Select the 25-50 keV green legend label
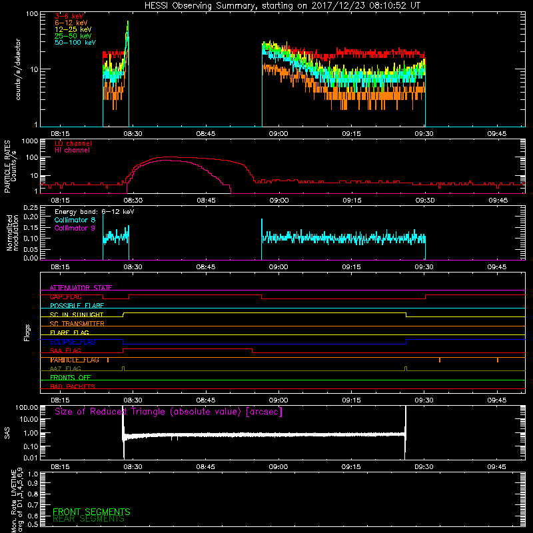 click(73, 36)
